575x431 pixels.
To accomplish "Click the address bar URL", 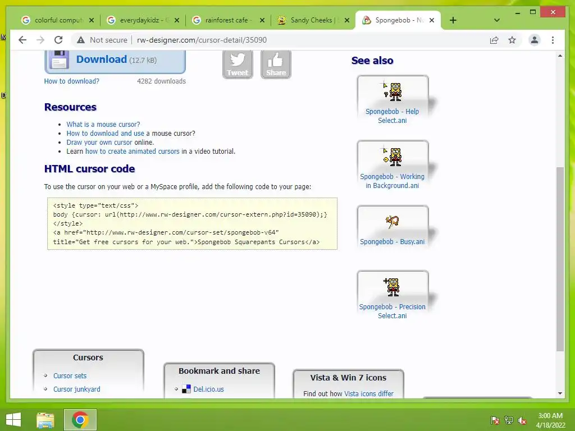I will (202, 40).
